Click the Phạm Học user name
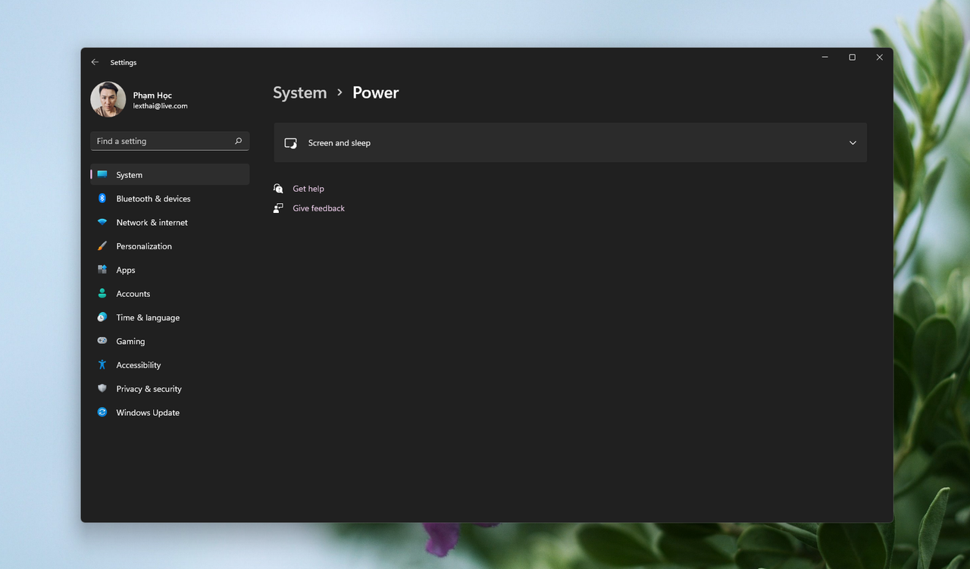Viewport: 970px width, 569px height. click(x=152, y=95)
